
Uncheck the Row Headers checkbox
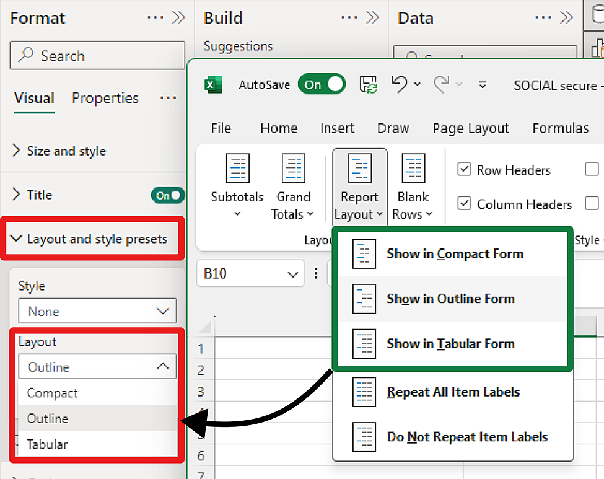coord(464,169)
